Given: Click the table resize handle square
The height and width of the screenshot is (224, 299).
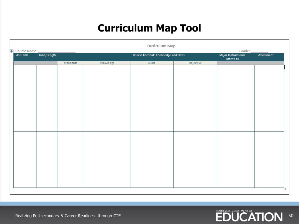Looking at the screenshot, I should [285, 189].
